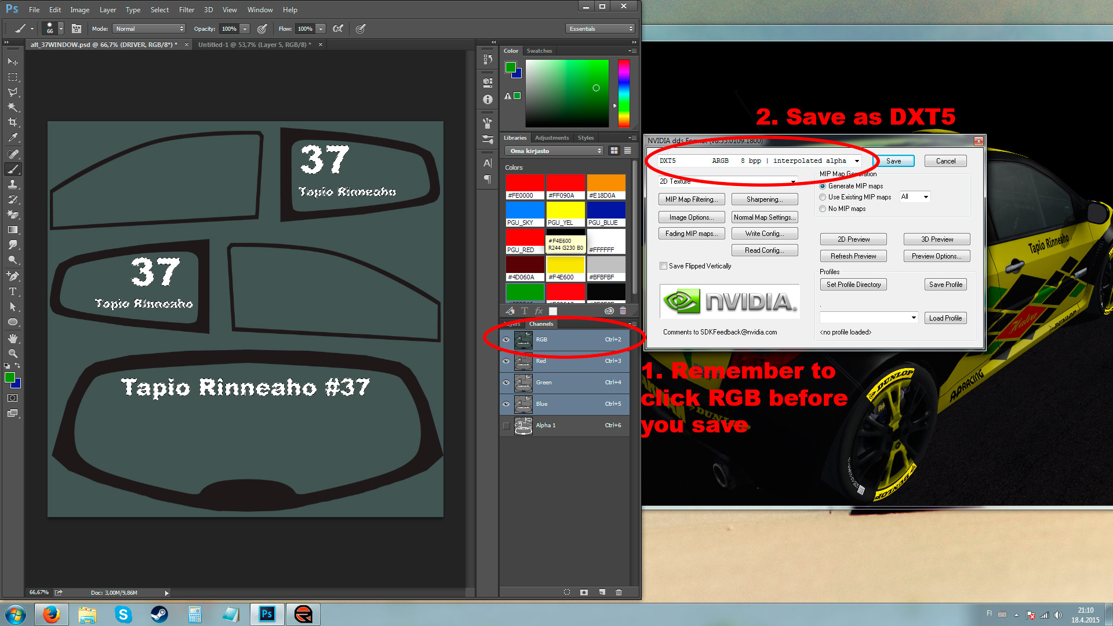
Task: Select the Smudge tool
Action: [13, 245]
